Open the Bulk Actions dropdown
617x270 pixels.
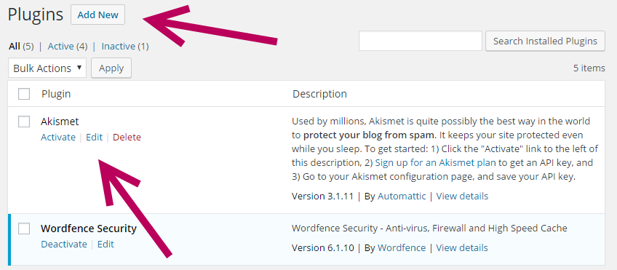[x=47, y=68]
